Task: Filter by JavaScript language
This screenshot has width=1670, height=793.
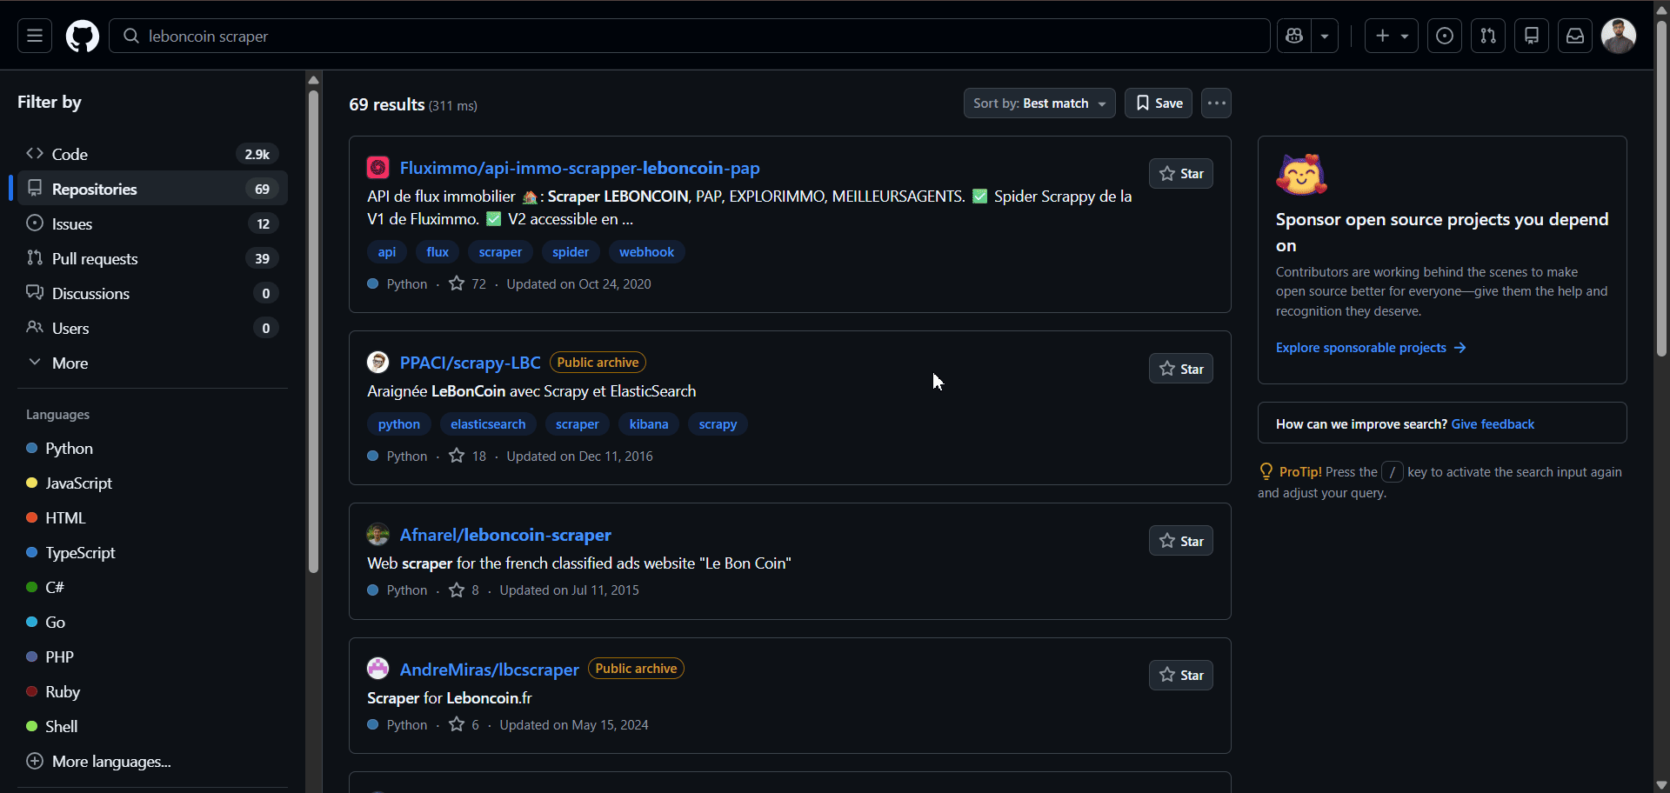Action: pos(152,483)
